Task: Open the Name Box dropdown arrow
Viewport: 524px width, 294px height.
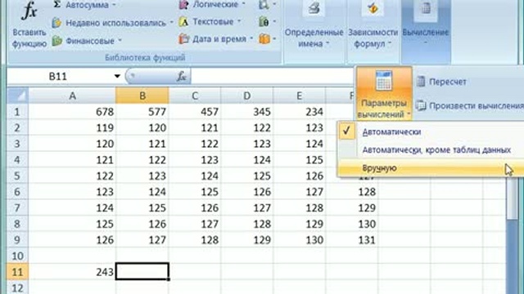Action: pyautogui.click(x=117, y=76)
